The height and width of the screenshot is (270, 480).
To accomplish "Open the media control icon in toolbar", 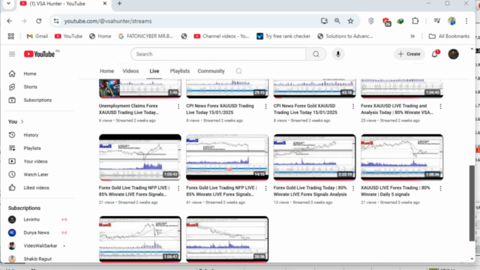I will pos(437,21).
